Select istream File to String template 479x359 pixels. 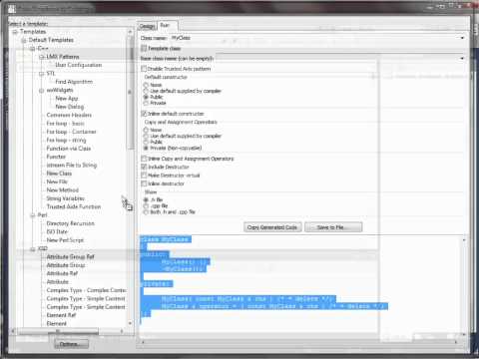click(x=72, y=165)
